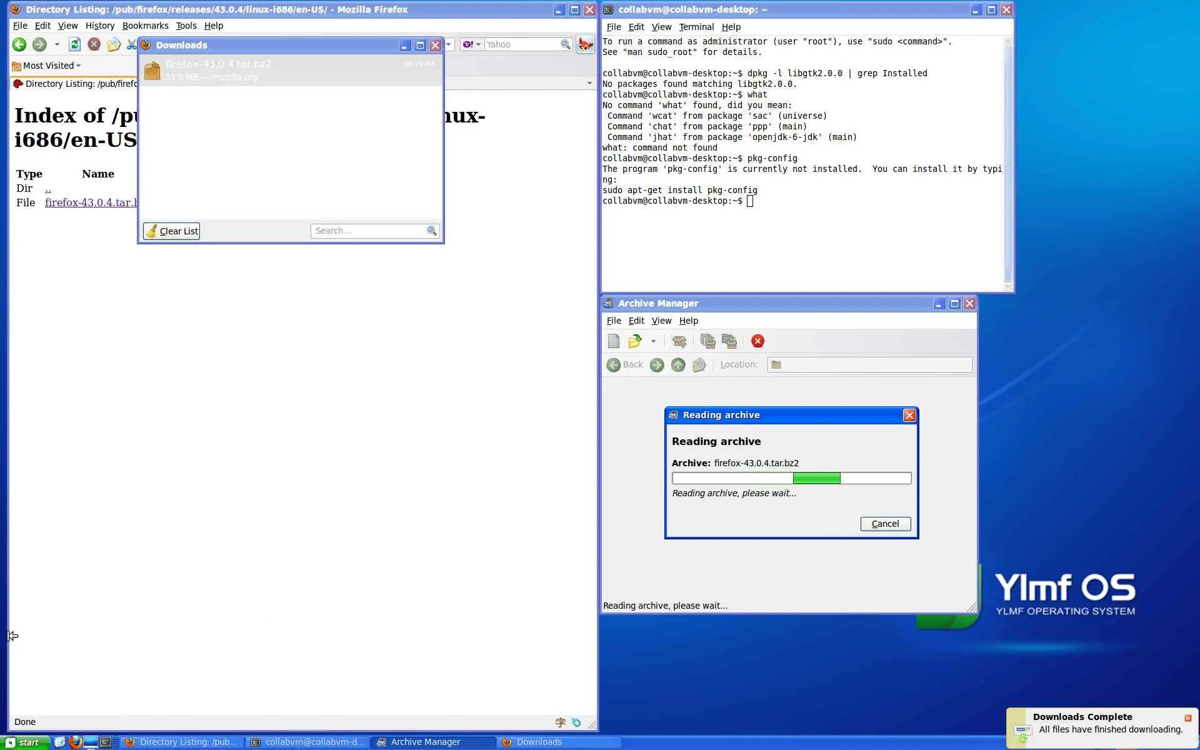Open the Terminal menu in terminal window
The height and width of the screenshot is (750, 1200).
[696, 27]
